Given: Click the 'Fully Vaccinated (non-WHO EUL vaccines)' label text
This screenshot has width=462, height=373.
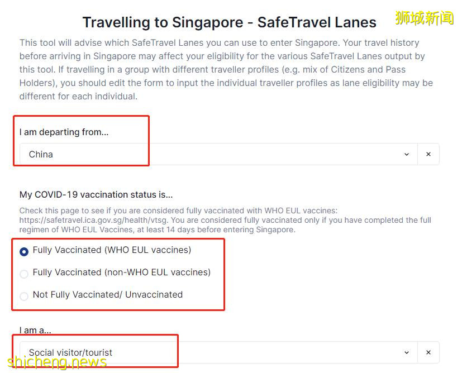Looking at the screenshot, I should click(x=122, y=272).
